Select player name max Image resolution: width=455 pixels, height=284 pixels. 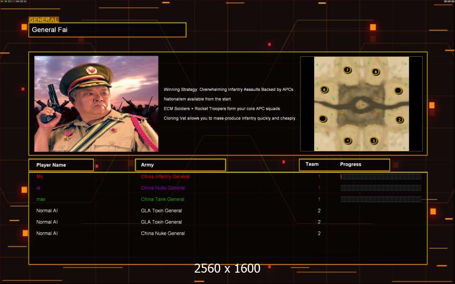click(x=41, y=199)
